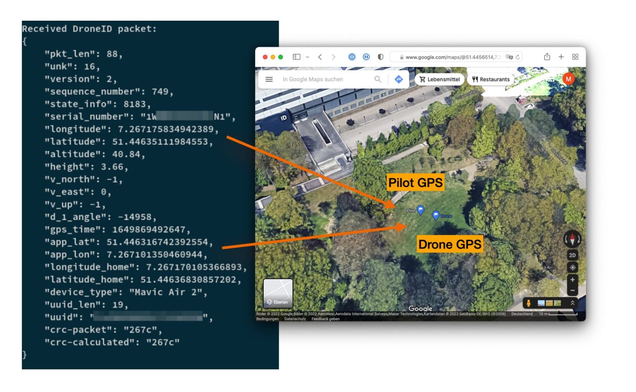
Task: Switch the map to 2D view
Action: (572, 255)
